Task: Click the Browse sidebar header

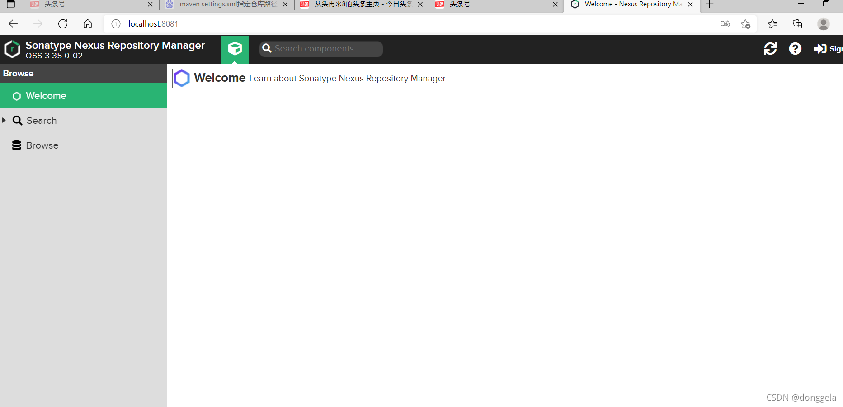Action: 83,73
